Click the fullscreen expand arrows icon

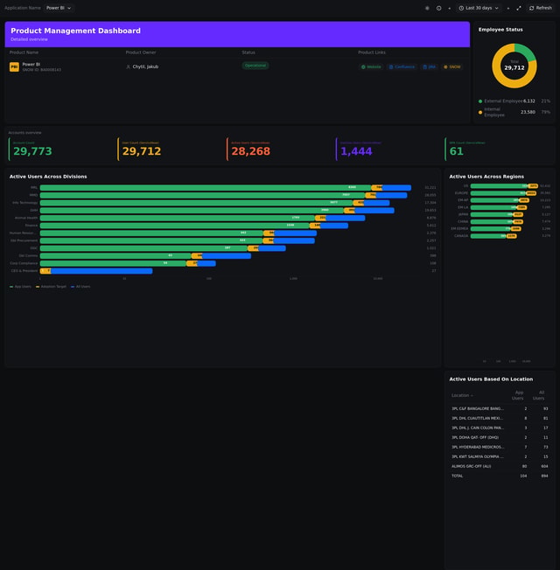tap(519, 8)
